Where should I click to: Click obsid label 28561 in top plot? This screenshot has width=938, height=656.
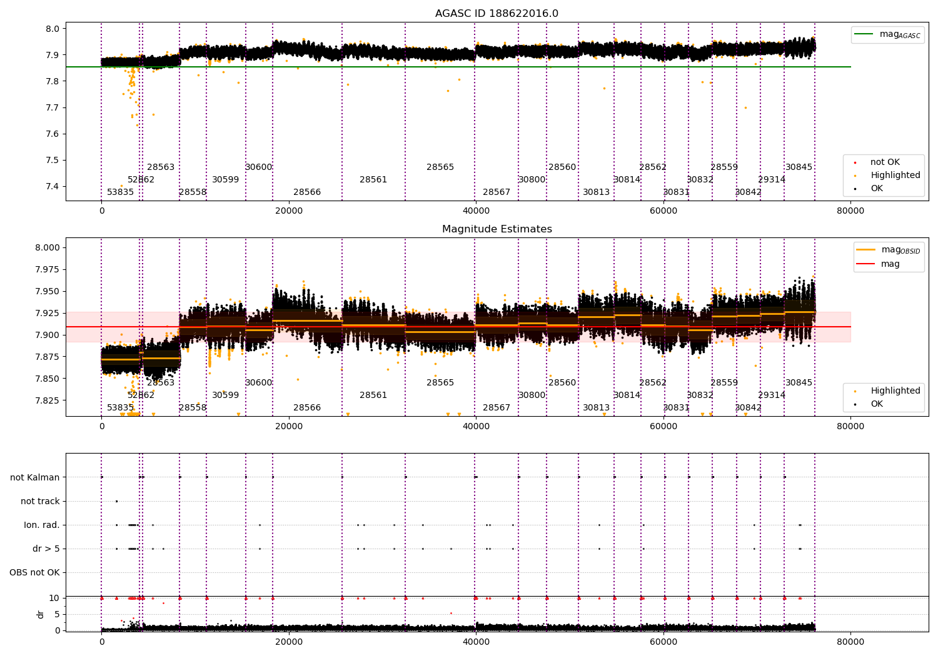373,180
